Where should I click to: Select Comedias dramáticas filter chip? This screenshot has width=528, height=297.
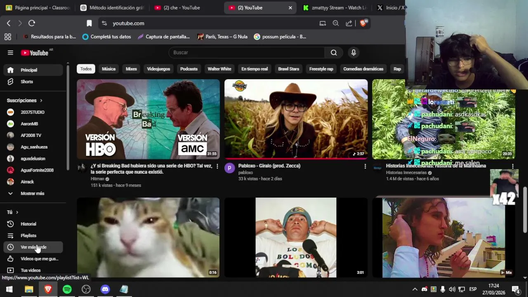pyautogui.click(x=363, y=69)
